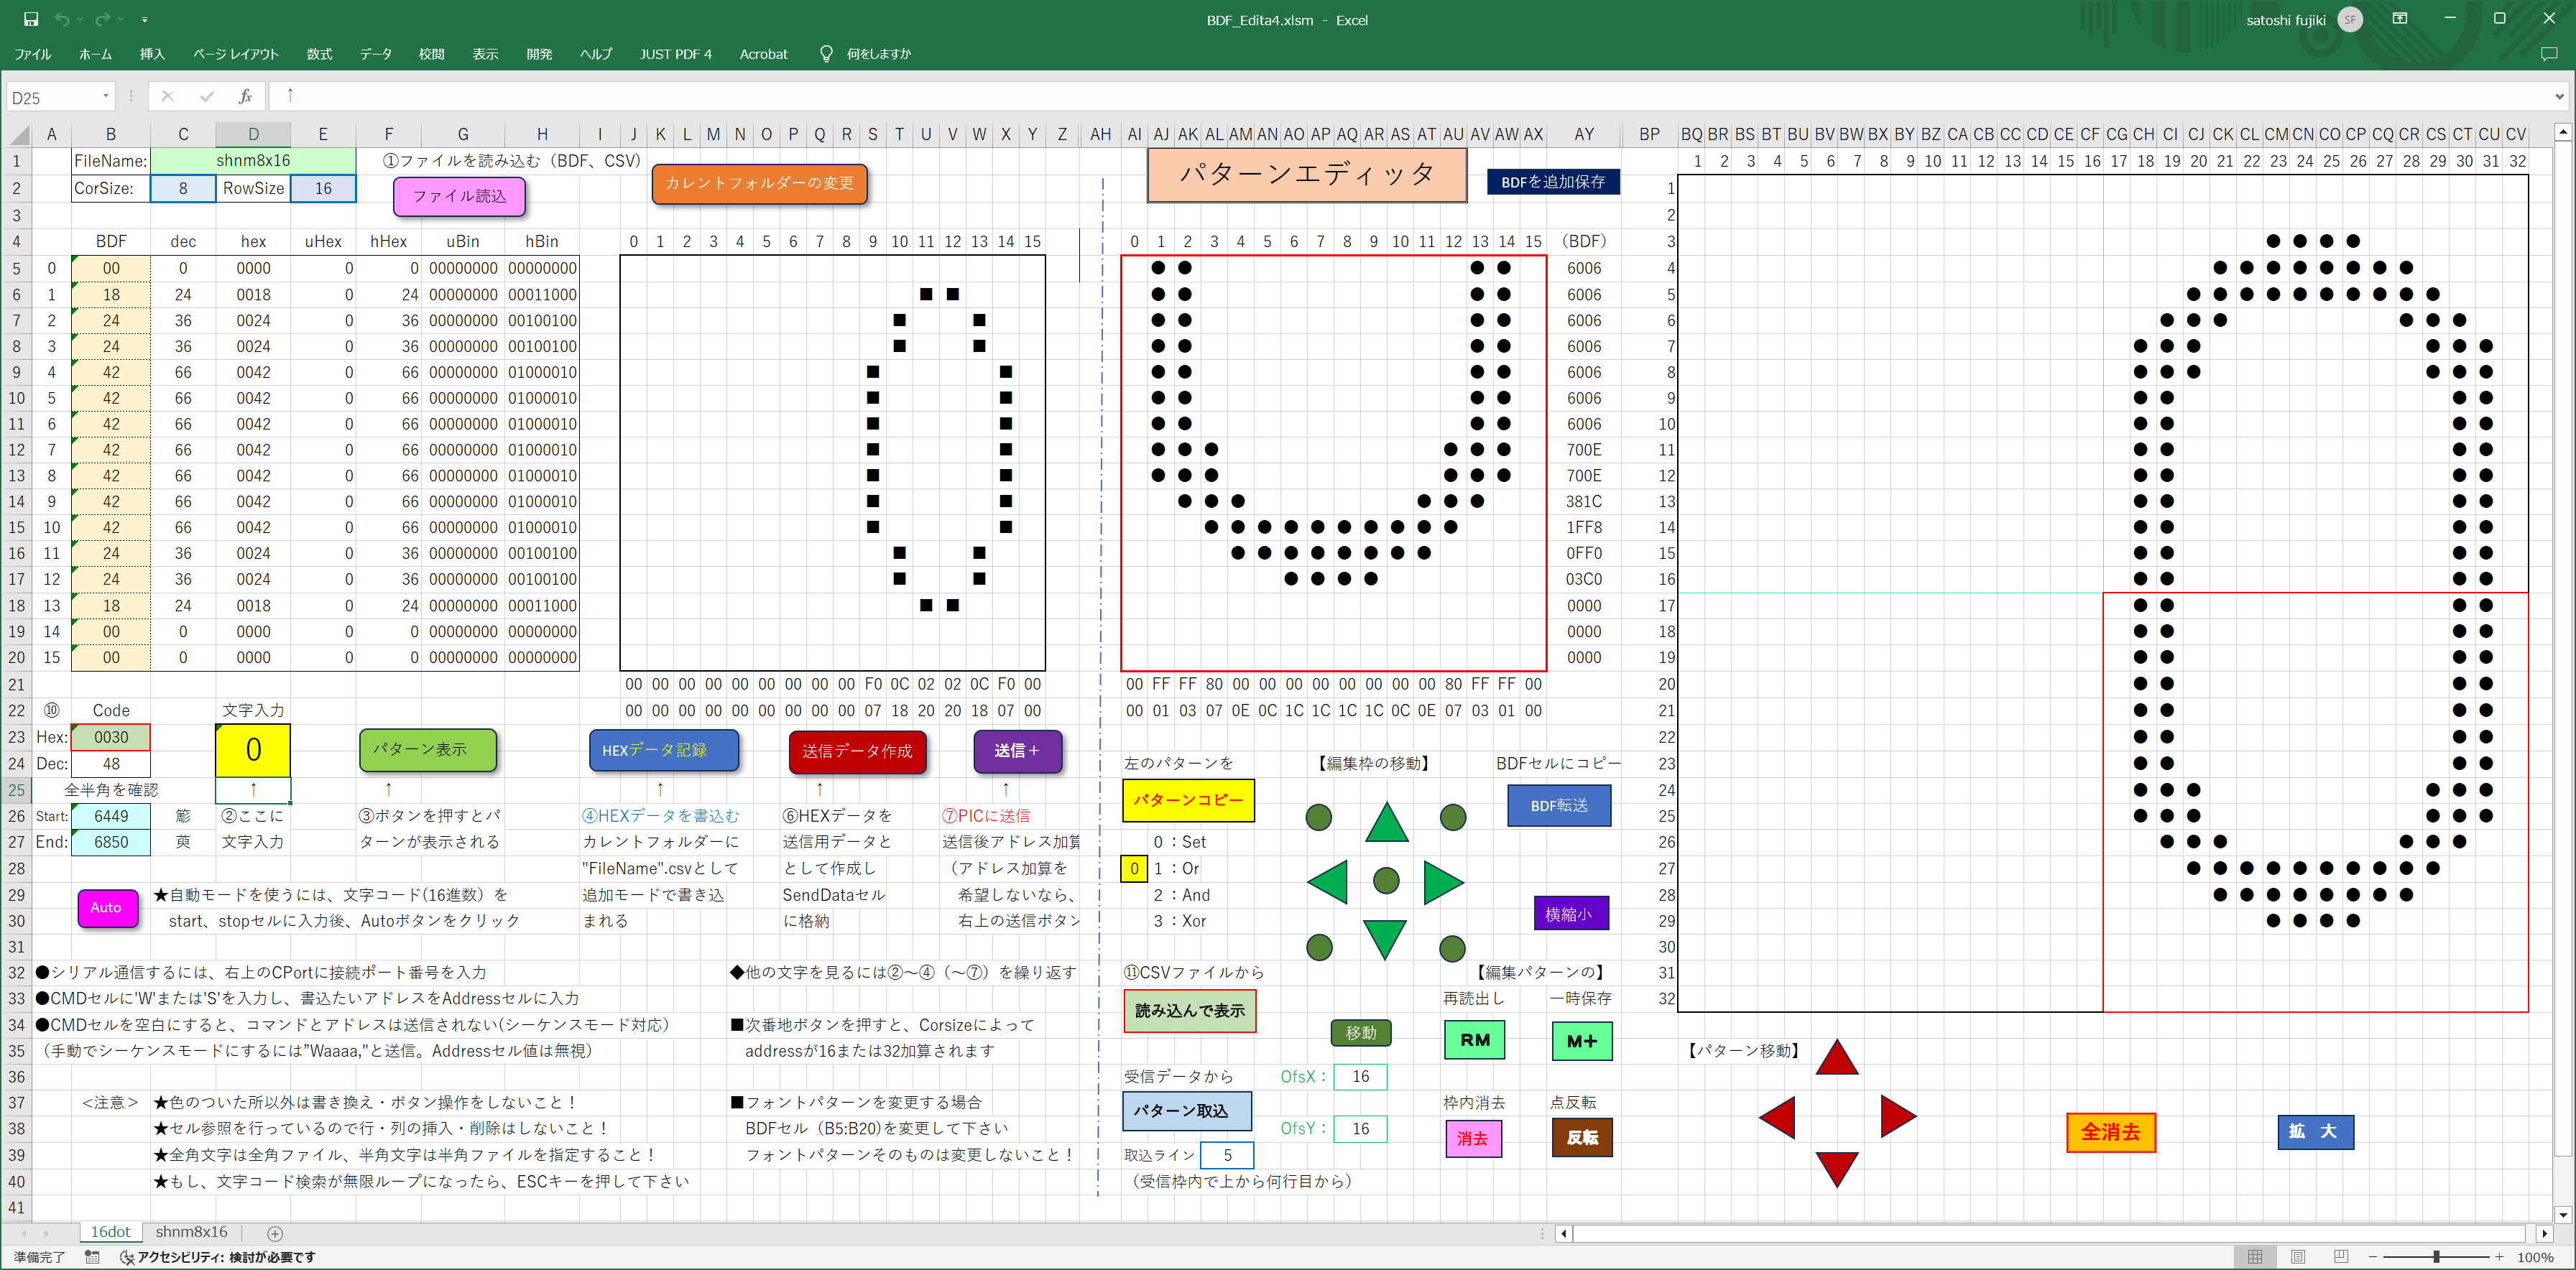Open the comments icon at ribbon right
Screen dimensions: 2576x1270
click(2548, 54)
